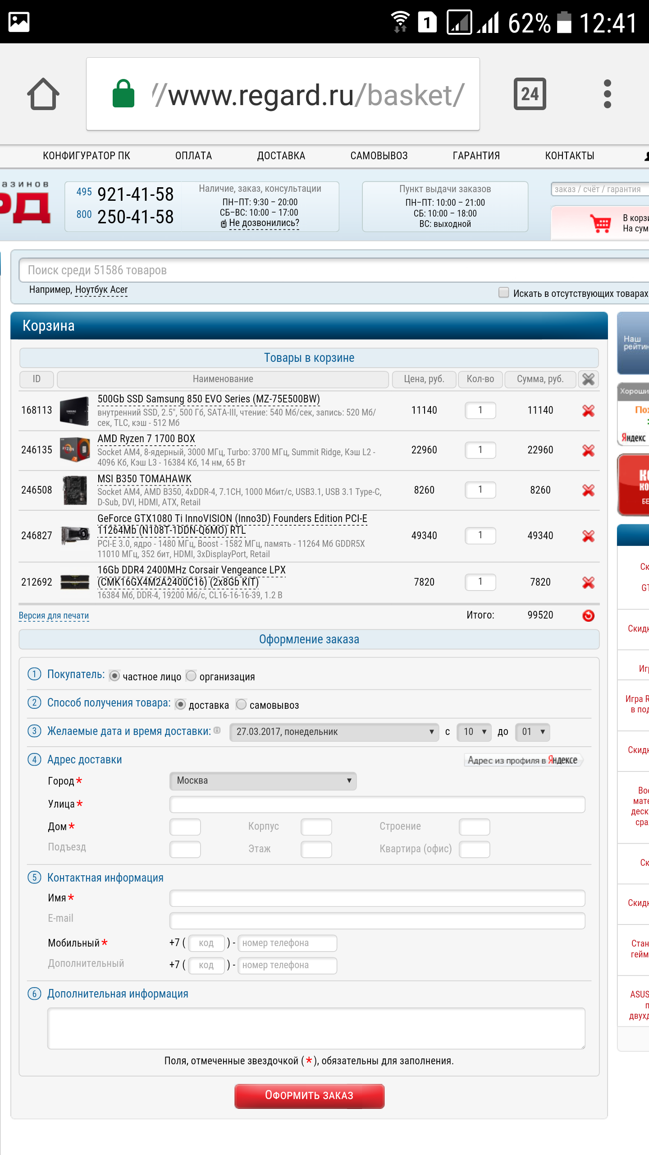Open the ОПЛАТА menu item
This screenshot has width=649, height=1155.
click(193, 156)
